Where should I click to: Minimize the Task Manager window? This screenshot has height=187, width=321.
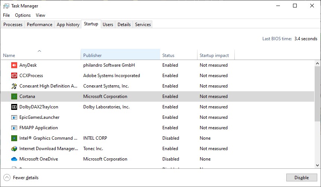[x=278, y=6]
